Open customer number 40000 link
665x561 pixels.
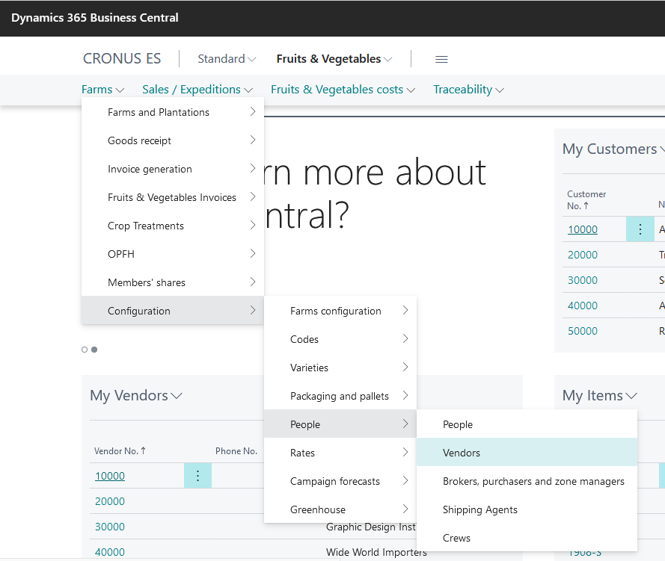(583, 306)
